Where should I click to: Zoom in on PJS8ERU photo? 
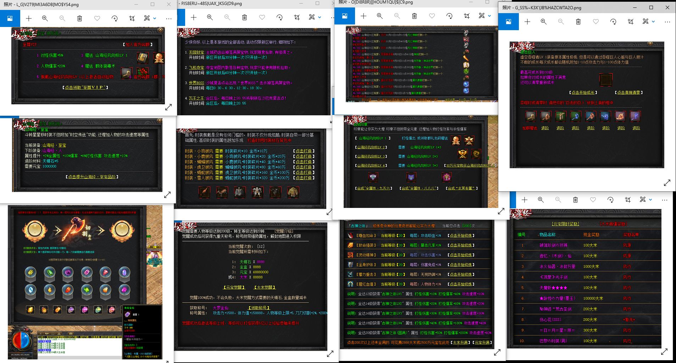[210, 17]
